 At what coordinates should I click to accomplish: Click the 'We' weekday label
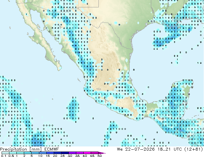tap(120, 149)
